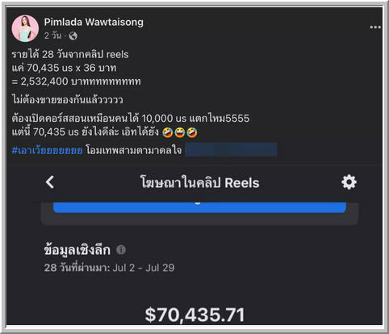Open the #เอาเว้ยยยยยยย hashtag
This screenshot has width=389, height=334.
[47, 150]
